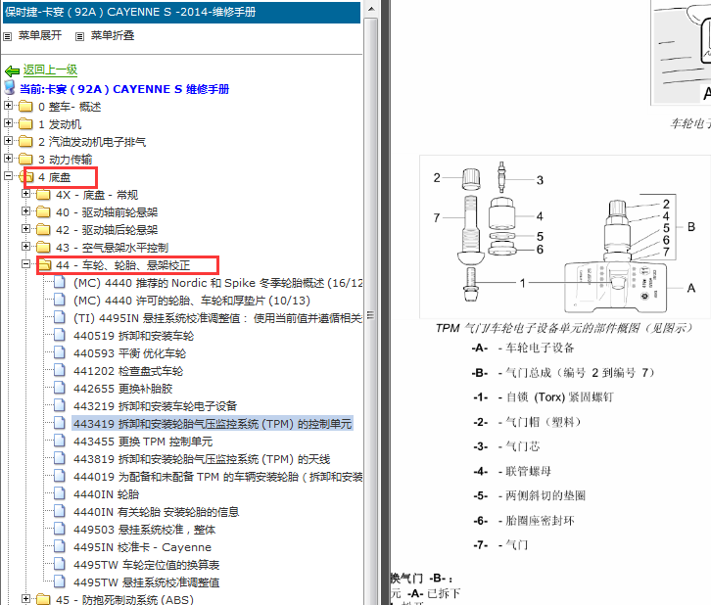Collapse the 44 - 车轮、轮胎、悬架校正 node

click(x=25, y=263)
